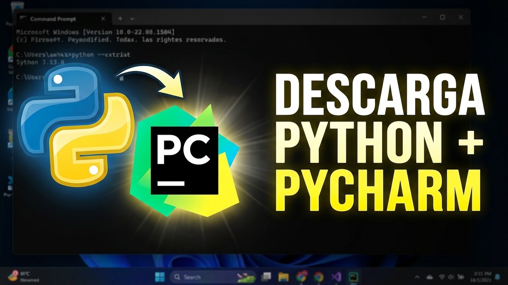The width and height of the screenshot is (508, 285).
Task: Click the battery tray icon
Action: [x=462, y=277]
